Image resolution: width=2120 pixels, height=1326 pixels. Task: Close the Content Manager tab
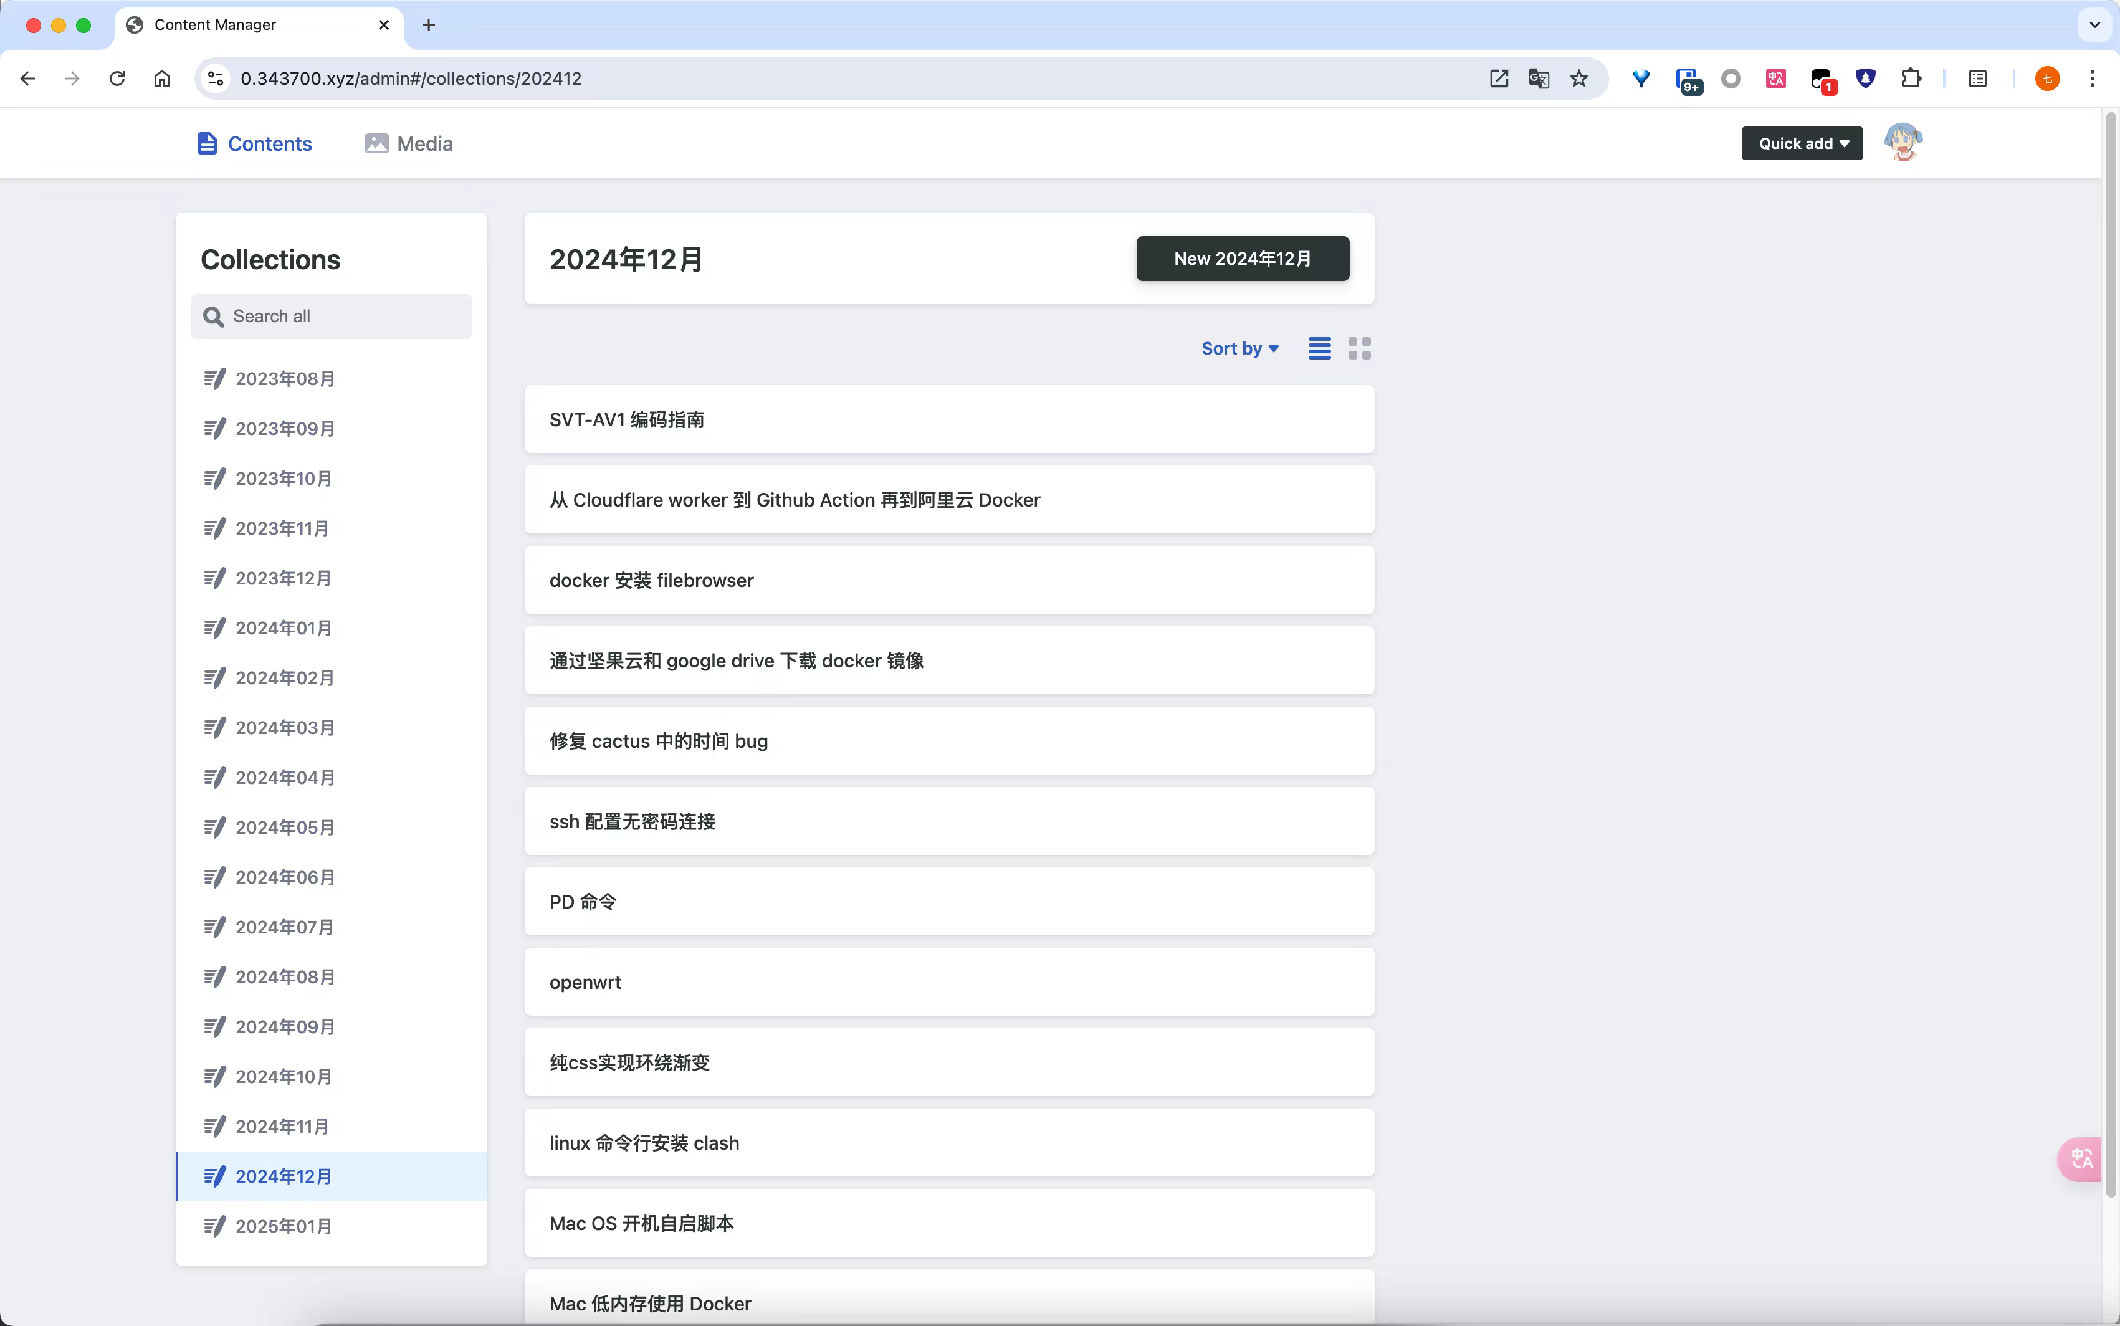383,26
